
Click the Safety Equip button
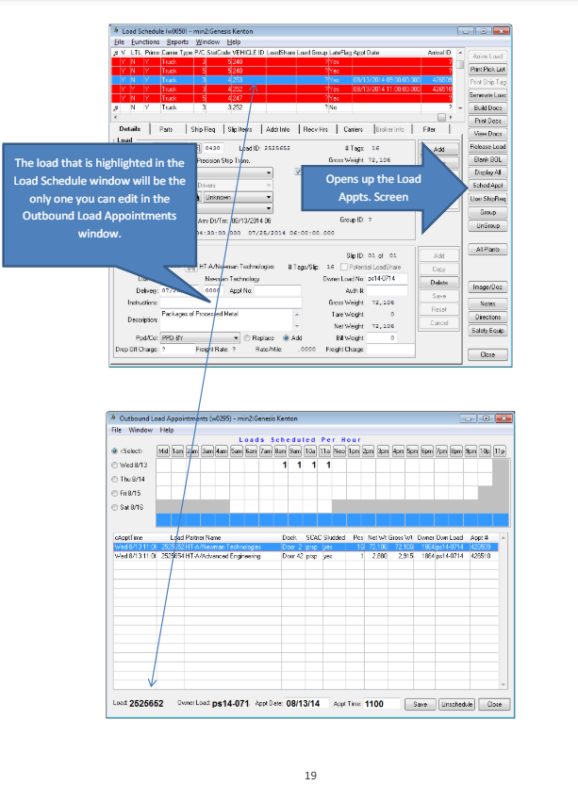487,331
